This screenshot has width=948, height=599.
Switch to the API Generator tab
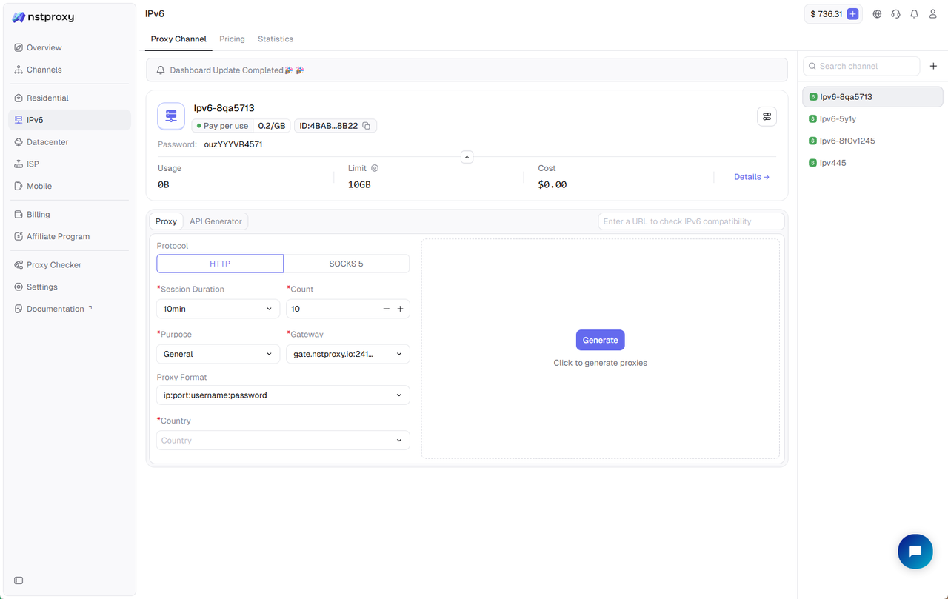pos(216,221)
